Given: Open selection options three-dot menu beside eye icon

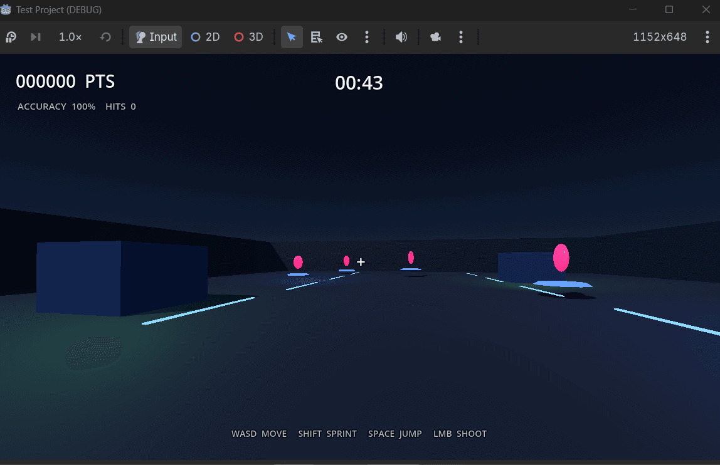Looking at the screenshot, I should (x=366, y=37).
